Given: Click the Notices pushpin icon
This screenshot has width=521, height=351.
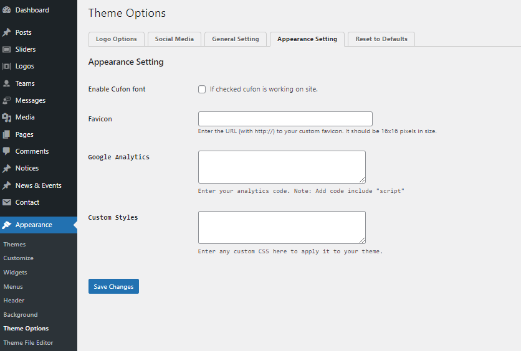Looking at the screenshot, I should 6,169.
